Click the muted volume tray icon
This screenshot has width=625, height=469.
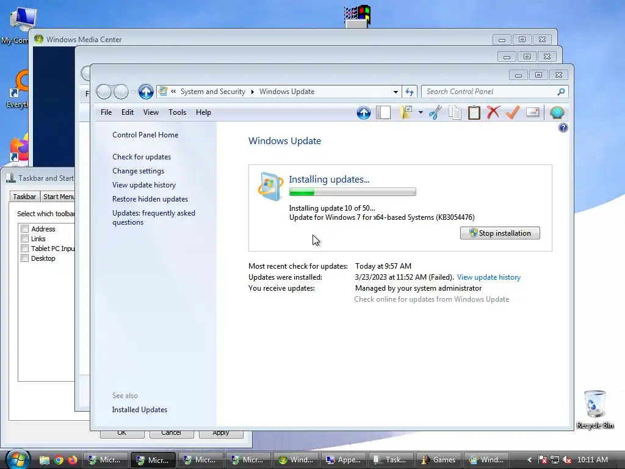(567, 460)
